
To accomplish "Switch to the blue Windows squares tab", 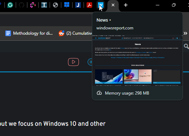I will tap(67, 5).
